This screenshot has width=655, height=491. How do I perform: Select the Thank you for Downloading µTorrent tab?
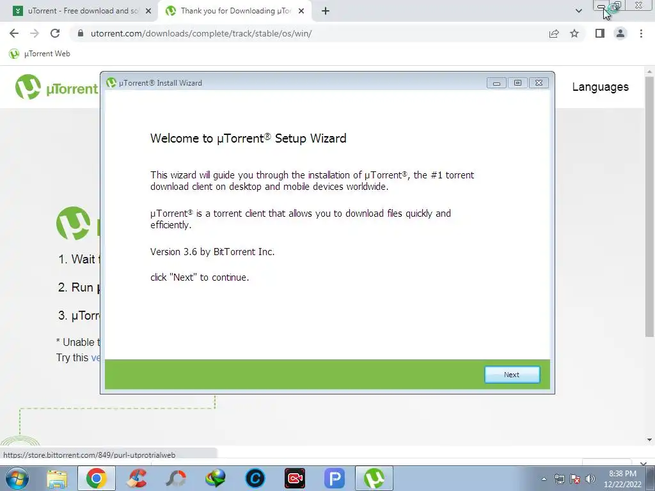point(235,11)
